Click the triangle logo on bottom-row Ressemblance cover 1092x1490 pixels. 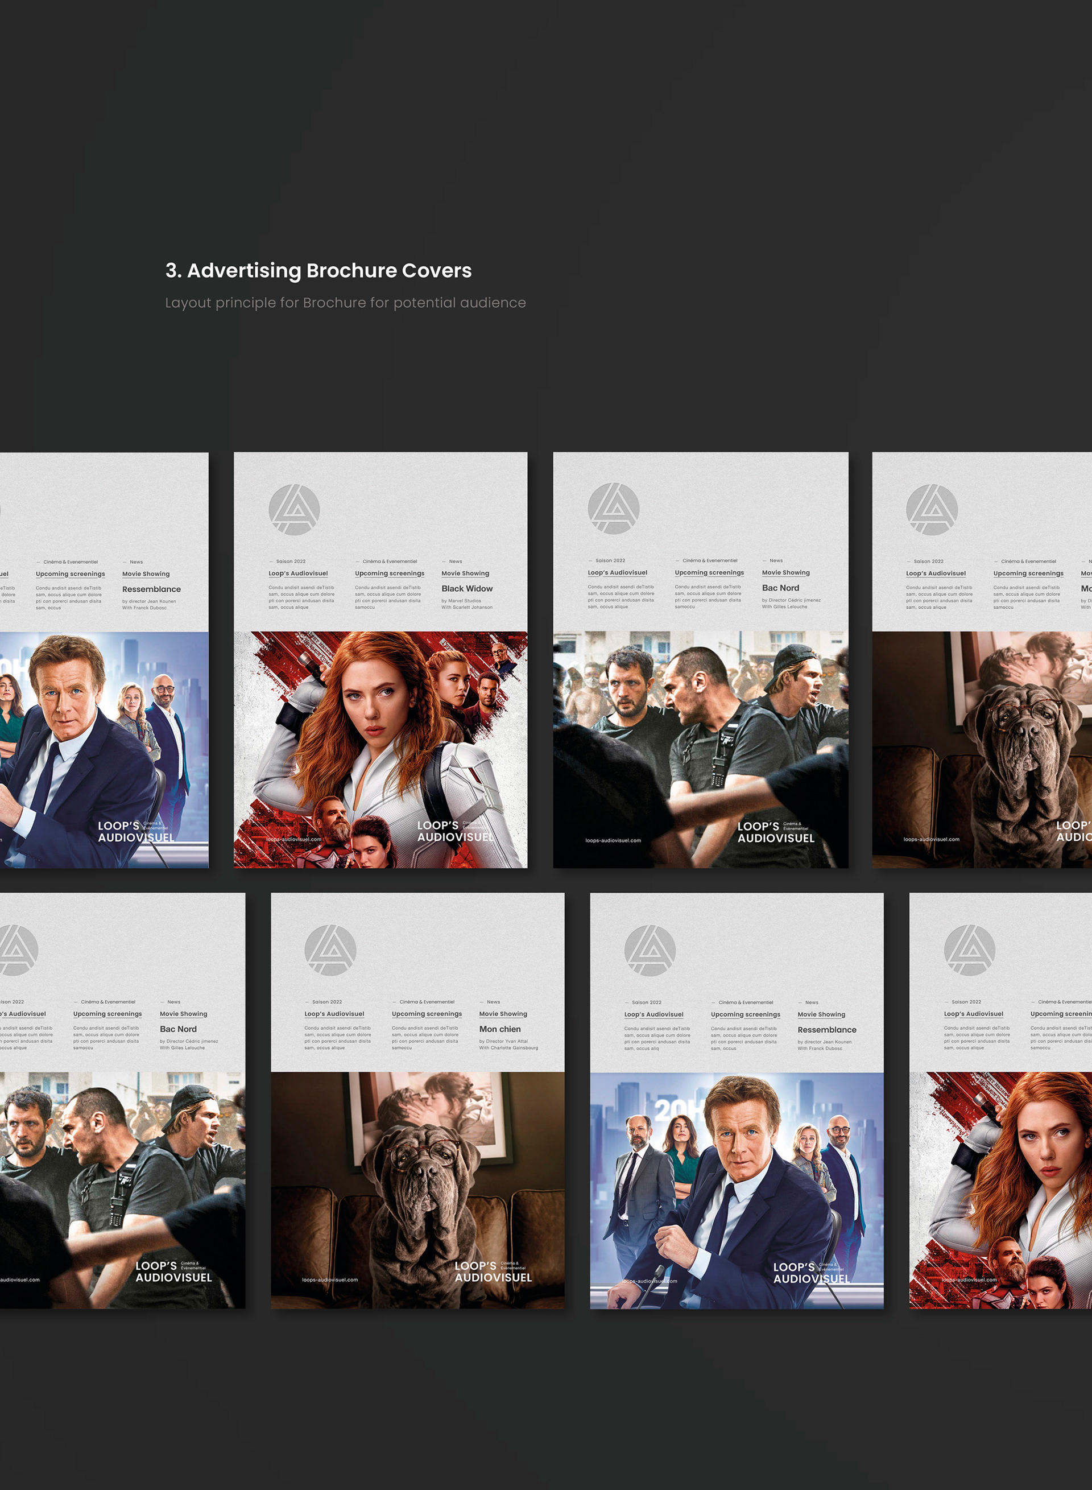[650, 951]
